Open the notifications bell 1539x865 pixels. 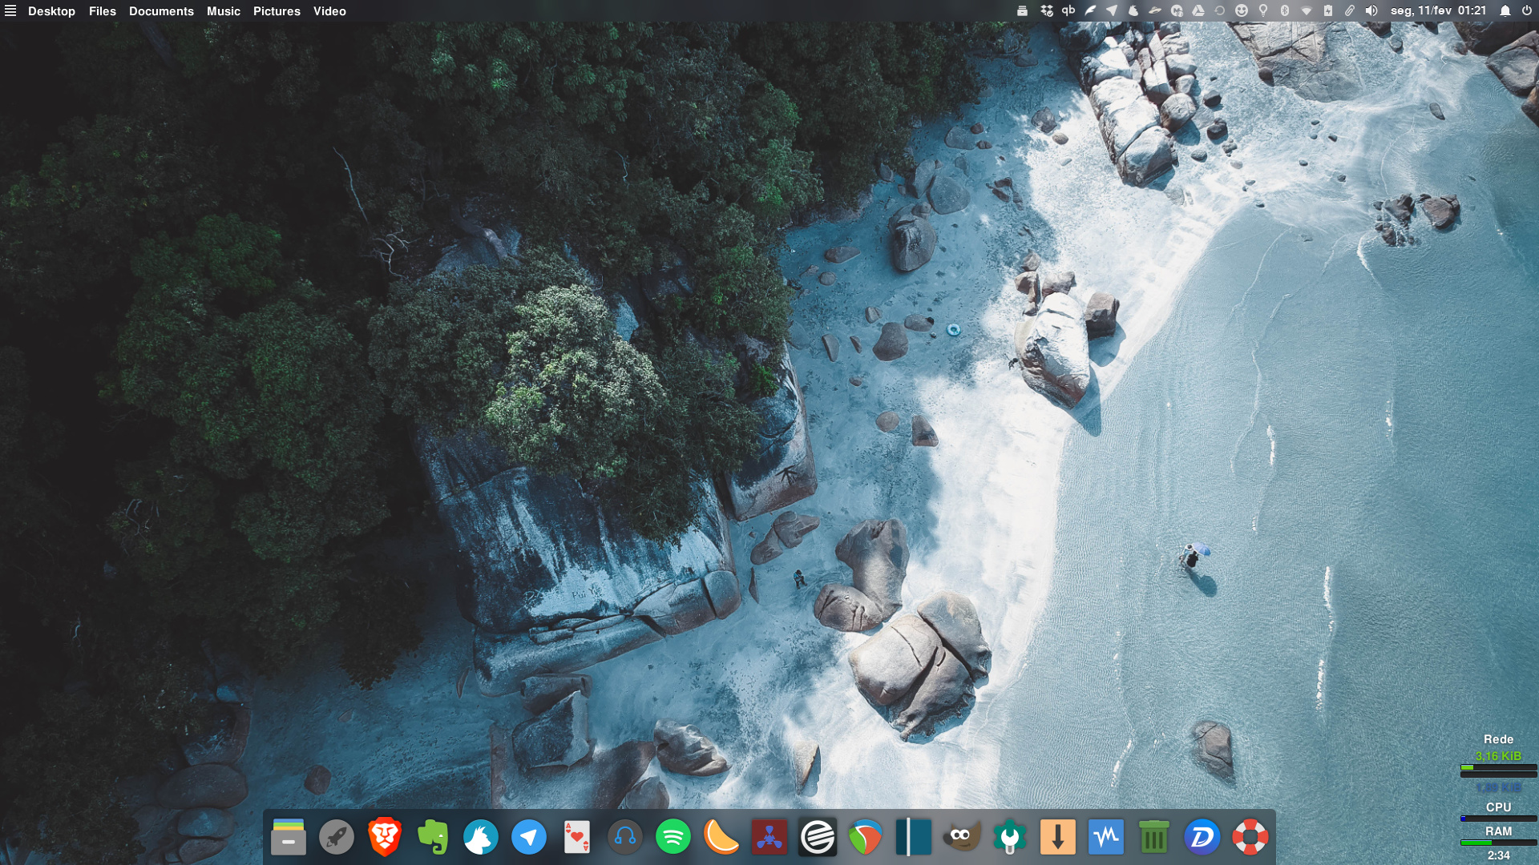click(x=1505, y=11)
